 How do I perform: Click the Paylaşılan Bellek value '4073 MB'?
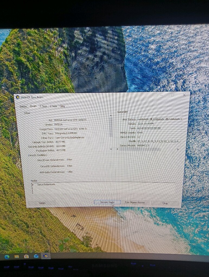coord(61,150)
